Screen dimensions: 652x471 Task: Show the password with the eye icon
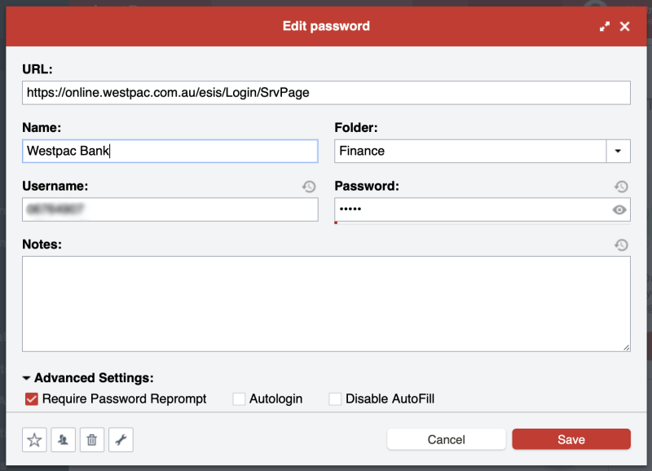coord(619,210)
